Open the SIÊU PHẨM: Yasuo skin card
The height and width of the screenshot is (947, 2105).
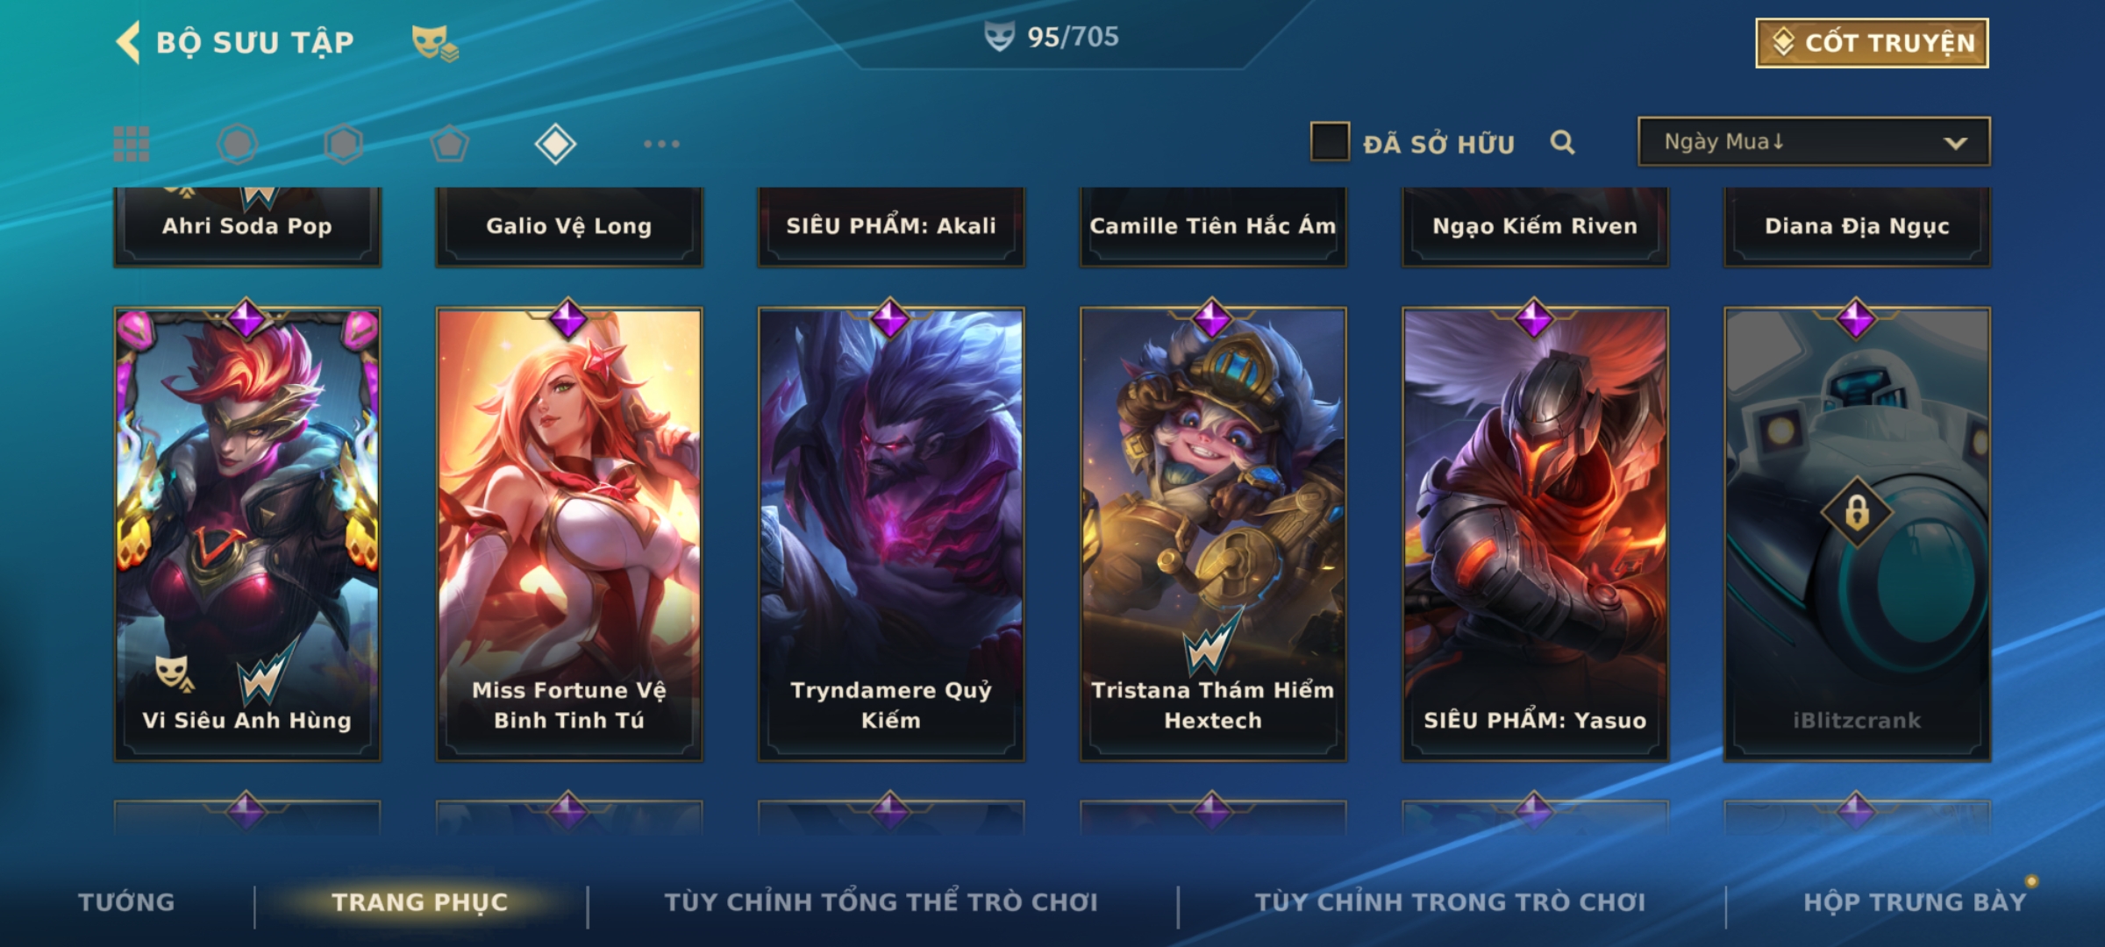(1535, 533)
